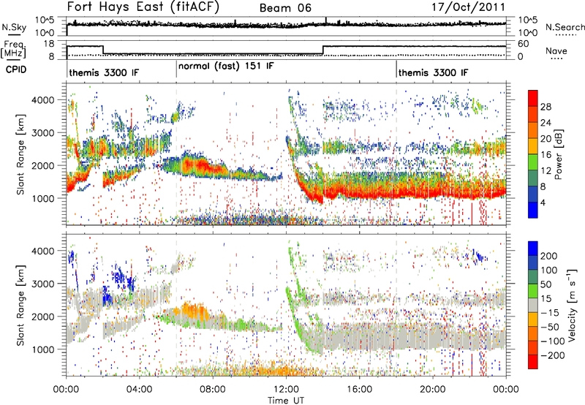Click the '18' frequency axis tick label
Screen dimensions: 585x405
[48, 44]
